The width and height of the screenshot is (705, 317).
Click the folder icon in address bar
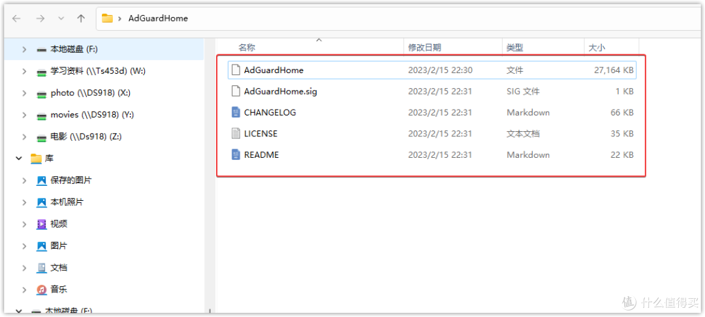click(107, 18)
